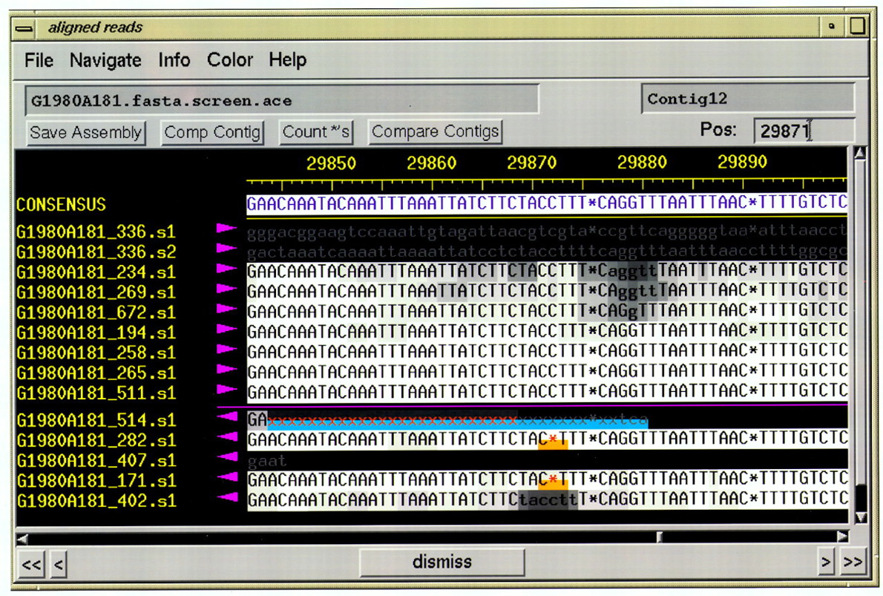
Task: Click the lowercase 'gaat' sequence of read G1980A181_407.s1
Action: pos(267,462)
